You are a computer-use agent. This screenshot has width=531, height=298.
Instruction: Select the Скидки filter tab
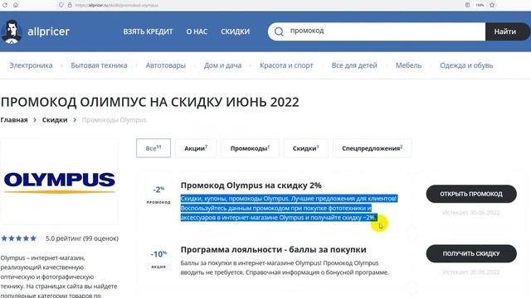click(306, 148)
